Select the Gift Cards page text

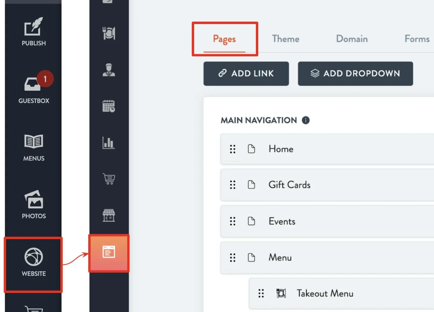pyautogui.click(x=289, y=185)
